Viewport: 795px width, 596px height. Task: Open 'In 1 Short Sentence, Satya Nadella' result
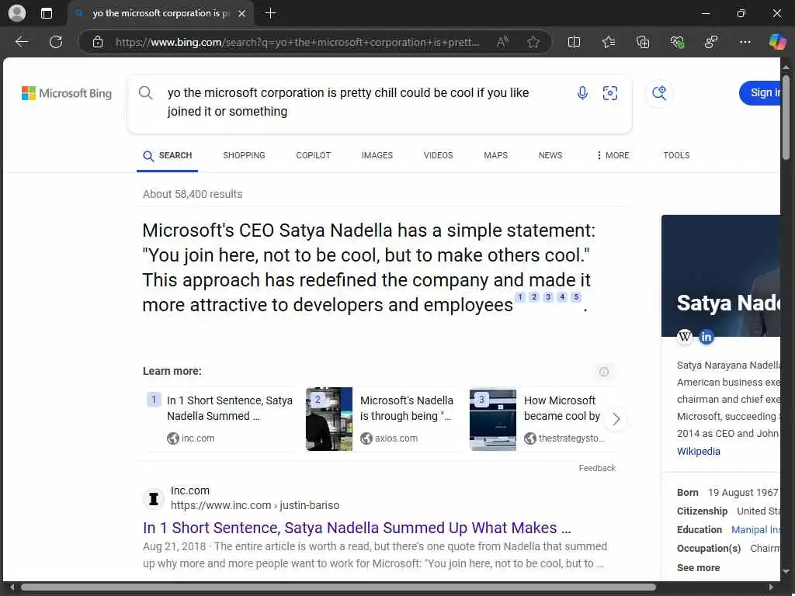pyautogui.click(x=356, y=528)
